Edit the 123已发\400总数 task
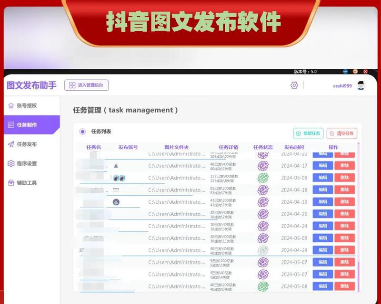The width and height of the screenshot is (381, 304). (323, 178)
